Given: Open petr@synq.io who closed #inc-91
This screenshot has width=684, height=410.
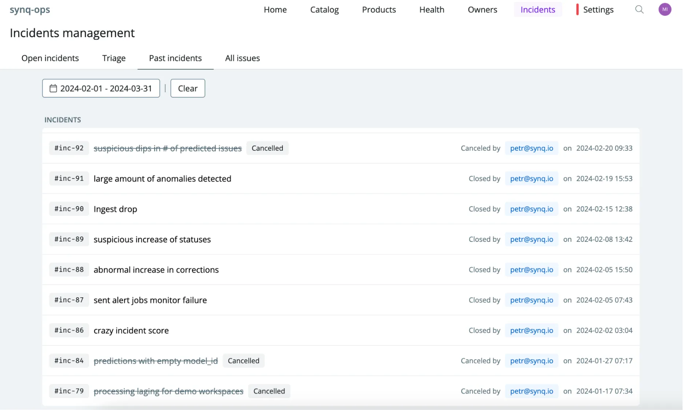Looking at the screenshot, I should [x=531, y=178].
